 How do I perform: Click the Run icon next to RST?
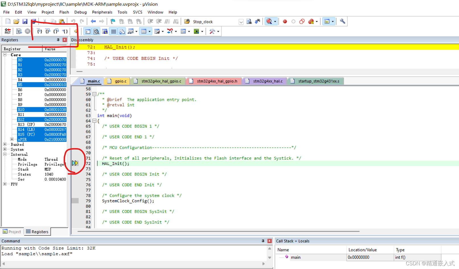coord(19,31)
